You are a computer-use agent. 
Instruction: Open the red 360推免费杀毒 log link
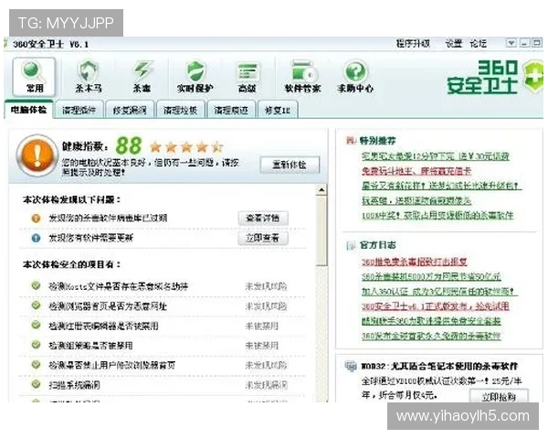(x=414, y=262)
